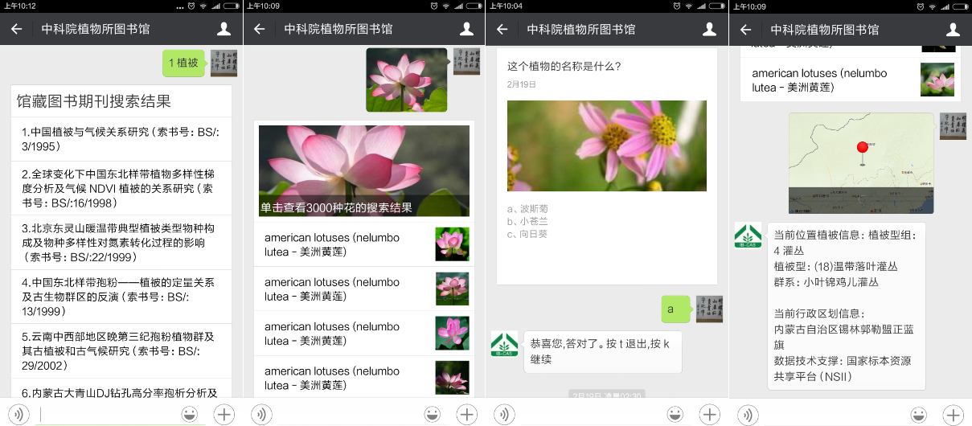
Task: Open the 这个植物的名称是什么? quiz card
Action: click(607, 165)
